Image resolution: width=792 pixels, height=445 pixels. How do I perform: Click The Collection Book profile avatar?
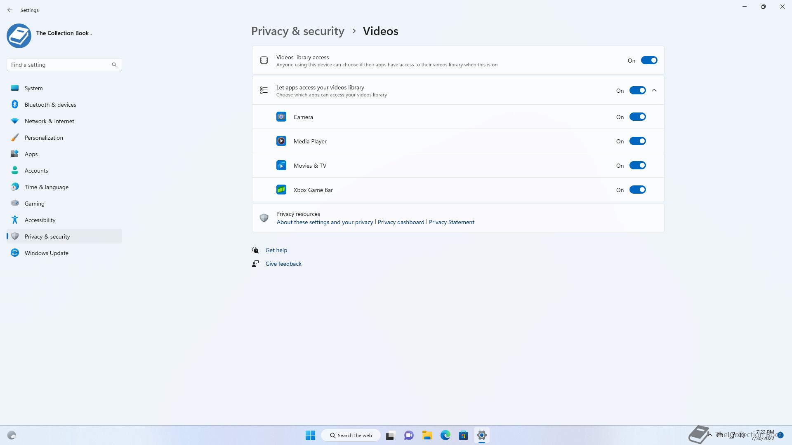click(19, 36)
